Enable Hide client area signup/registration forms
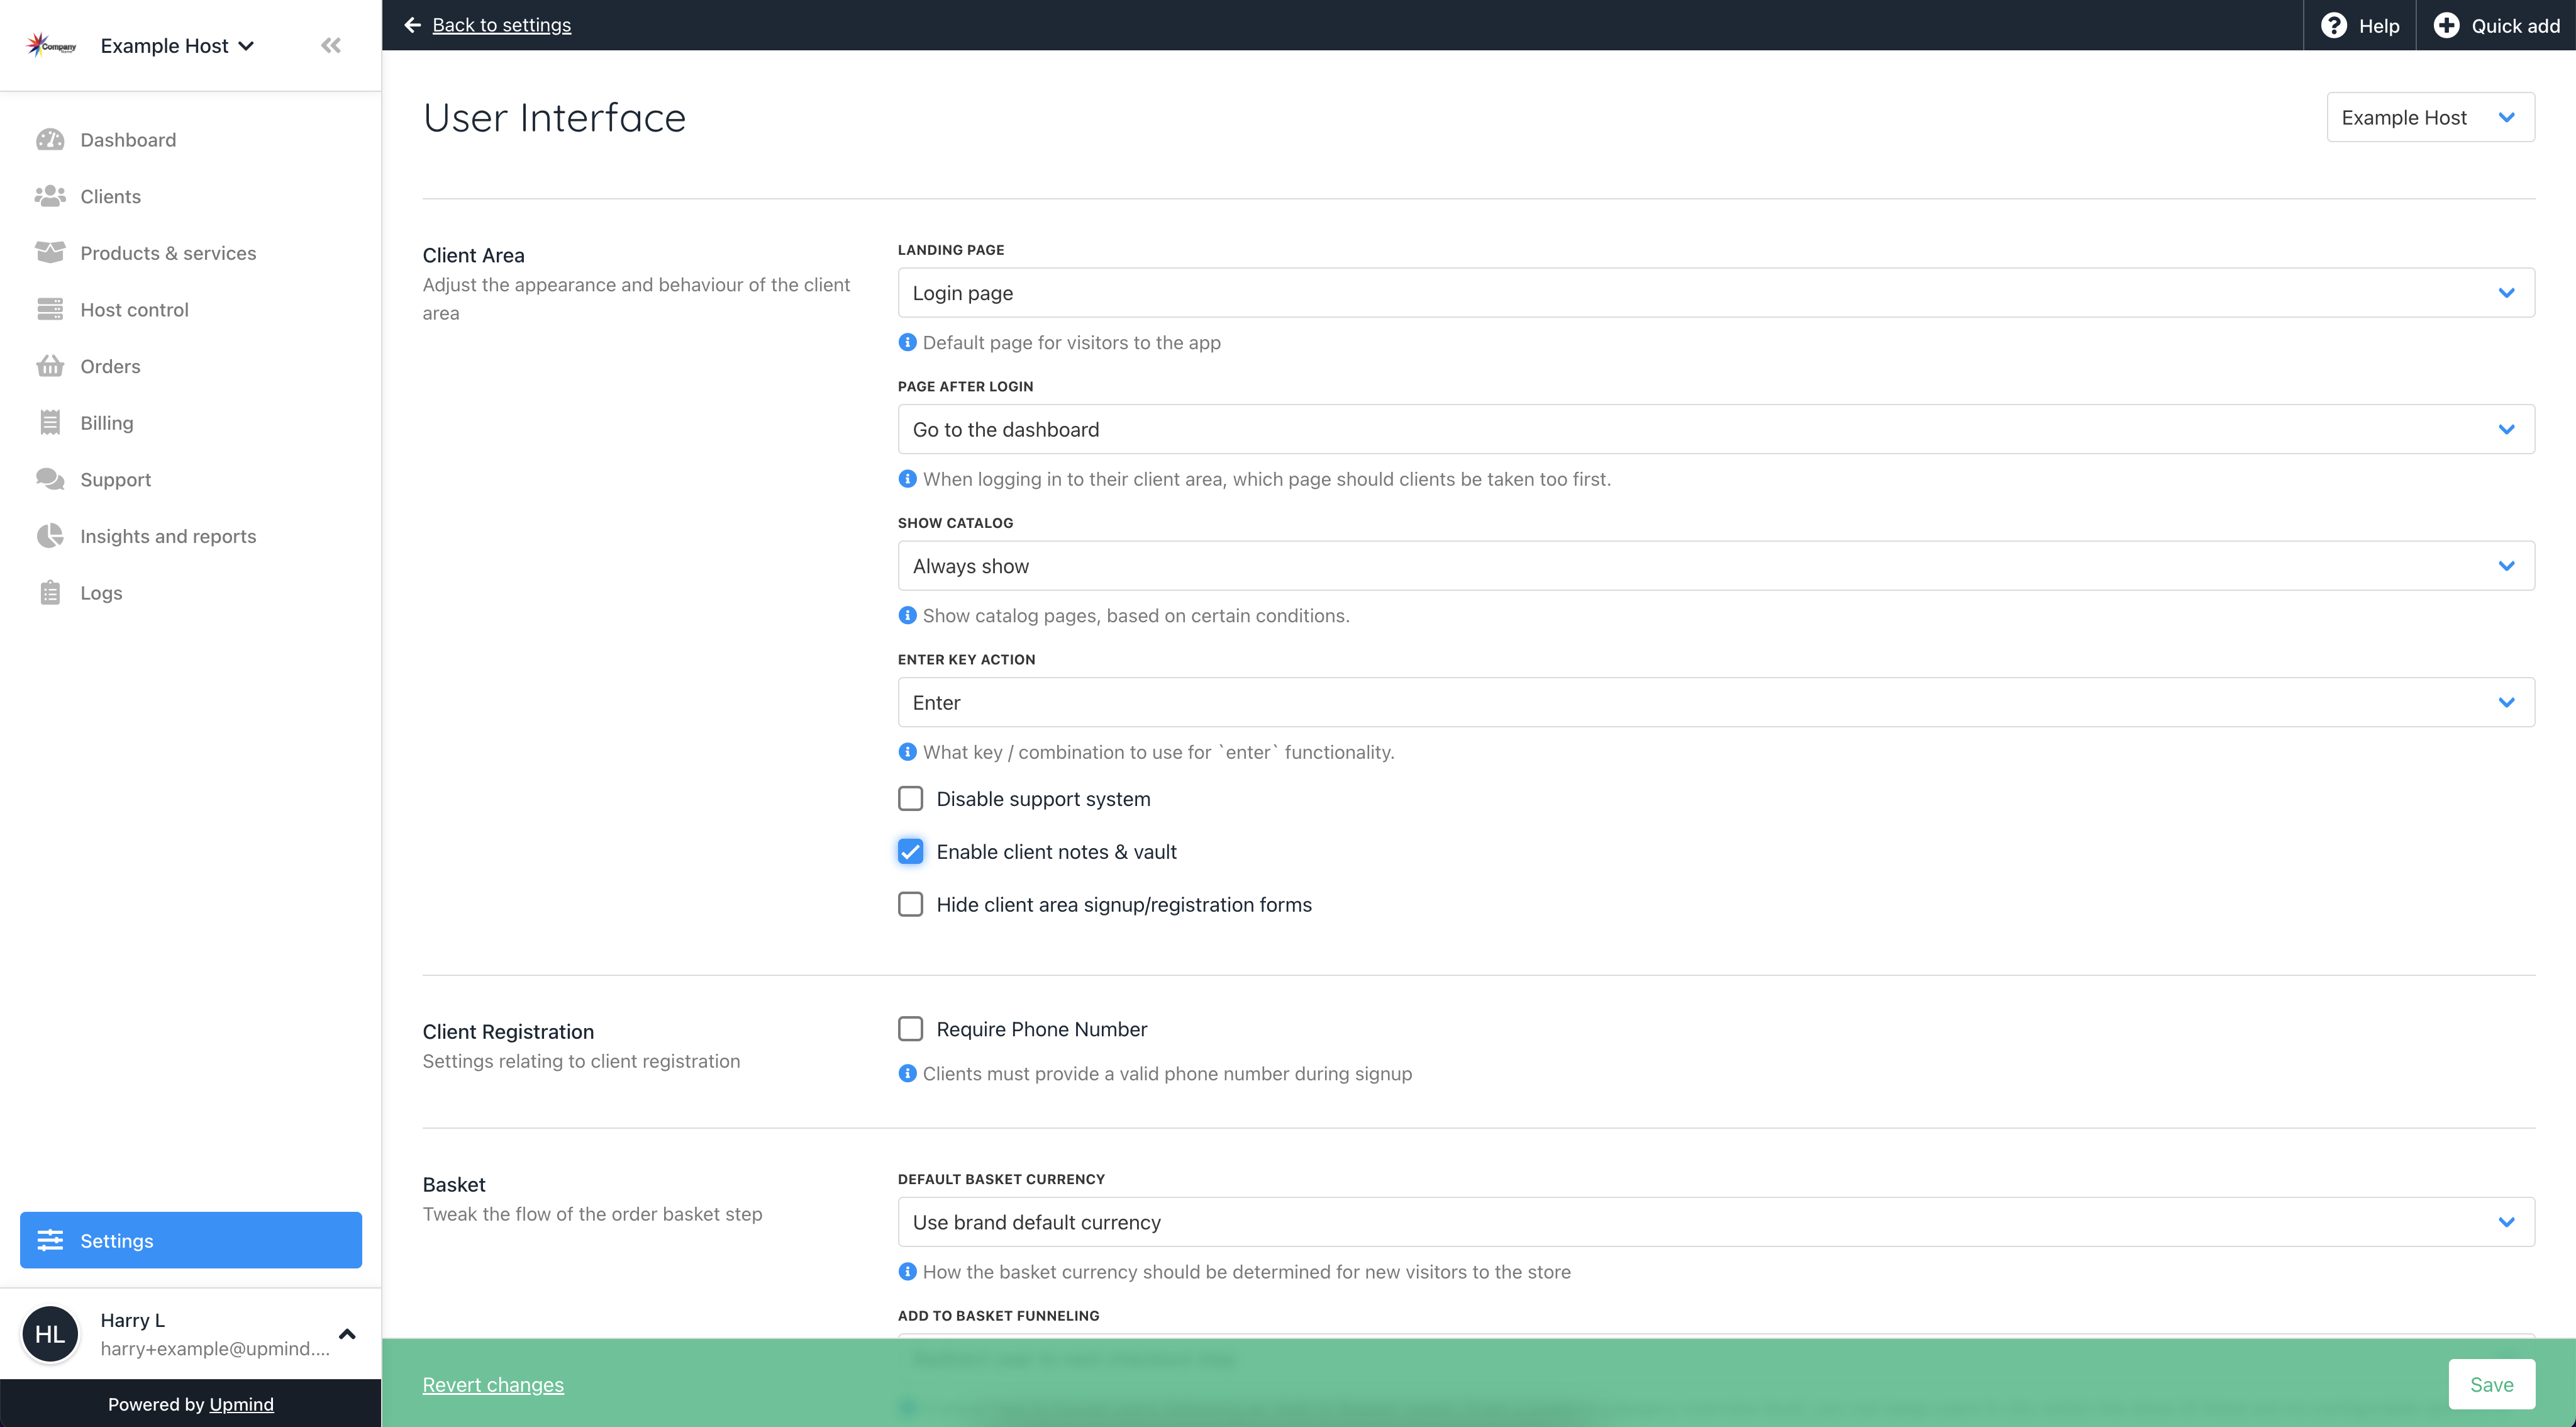Screen dimensions: 2576x1427 (911, 904)
